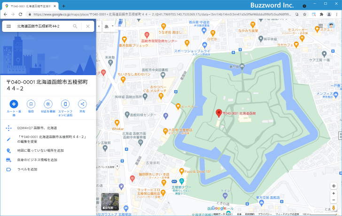342x216 pixels.
Task: Select the モスバーガー restaurant marker
Action: click(x=302, y=39)
